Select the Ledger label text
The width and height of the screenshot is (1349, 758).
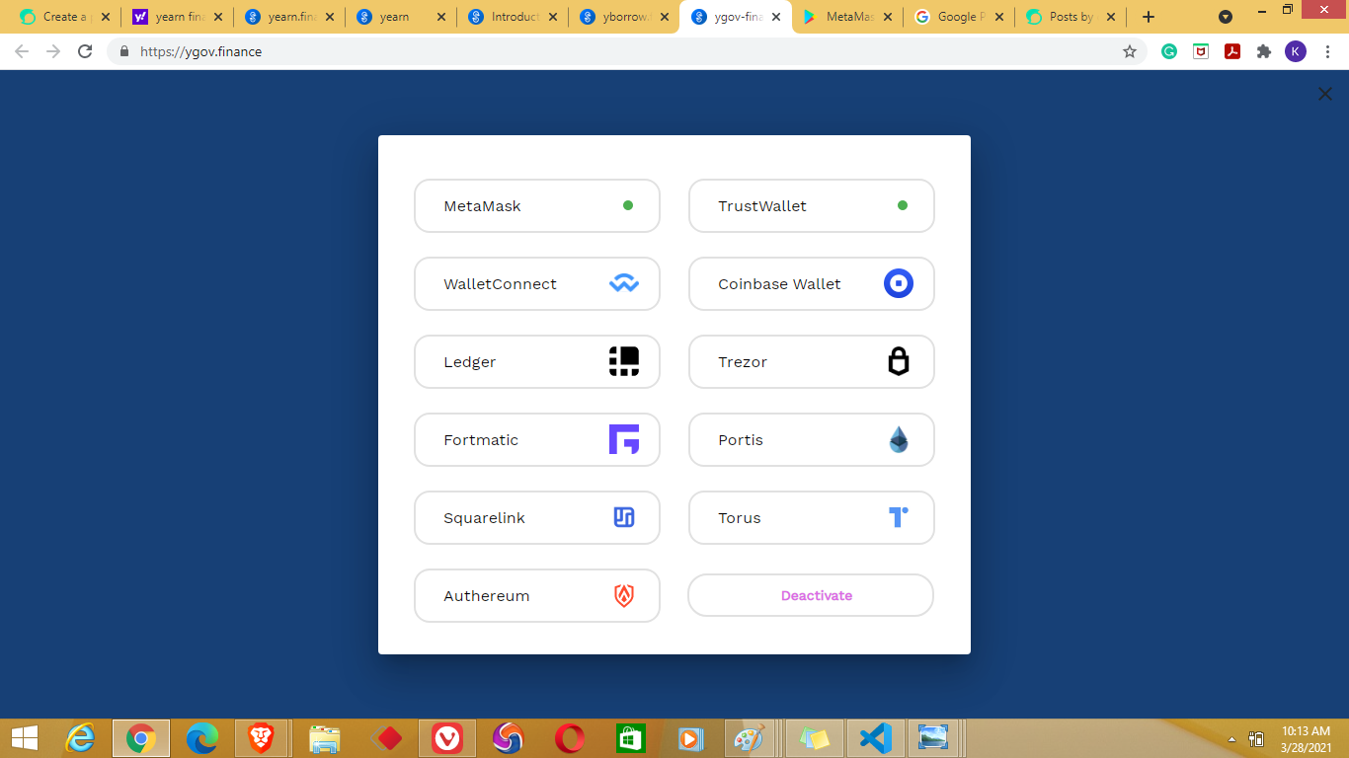[x=470, y=362]
